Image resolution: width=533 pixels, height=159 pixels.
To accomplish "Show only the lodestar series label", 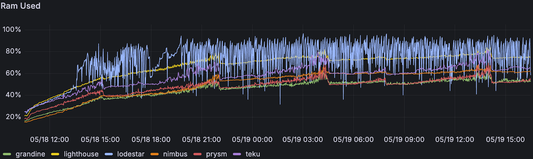I will [x=131, y=154].
